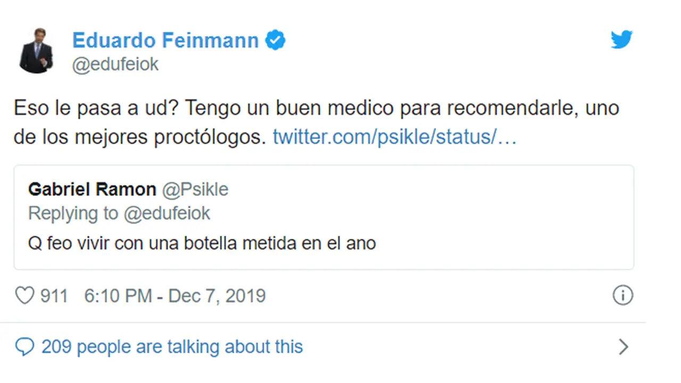This screenshot has width=681, height=383.
Task: Open the tweet info circle icon
Action: pyautogui.click(x=622, y=295)
